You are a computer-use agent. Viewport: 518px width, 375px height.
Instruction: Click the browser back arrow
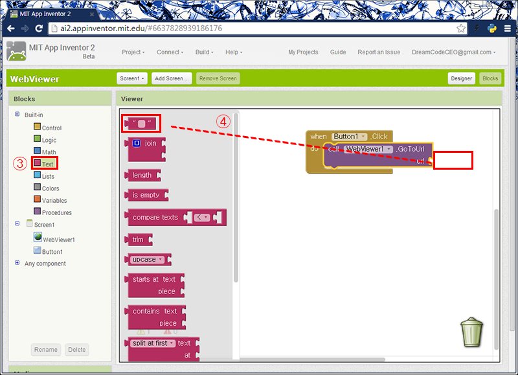(11, 28)
